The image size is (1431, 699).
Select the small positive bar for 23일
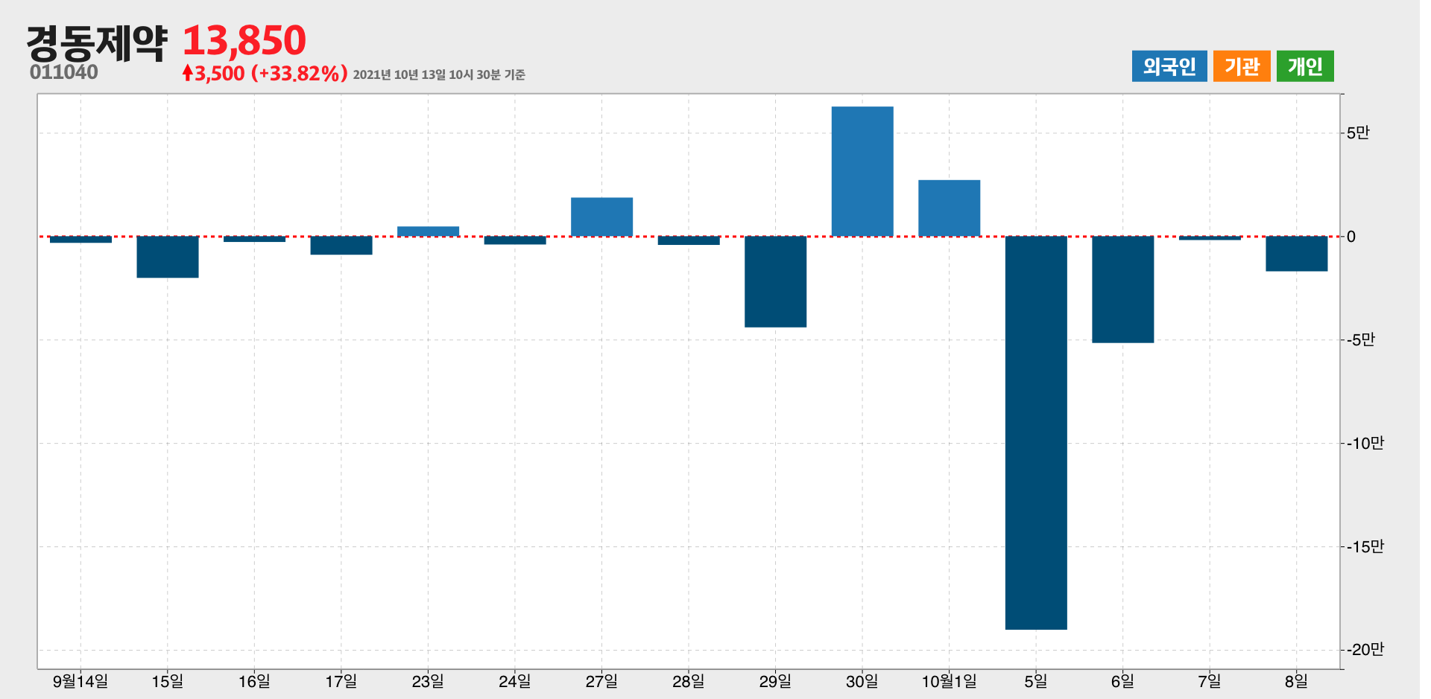coord(428,232)
